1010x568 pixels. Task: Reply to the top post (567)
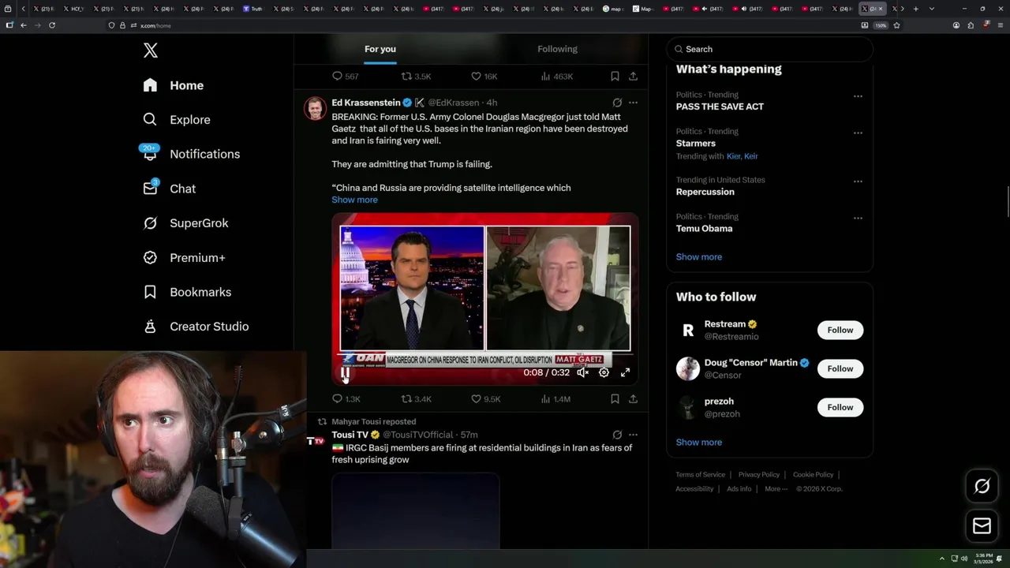[x=346, y=77]
